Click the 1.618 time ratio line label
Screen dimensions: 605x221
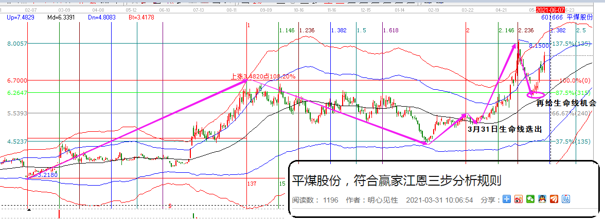[x=390, y=31]
